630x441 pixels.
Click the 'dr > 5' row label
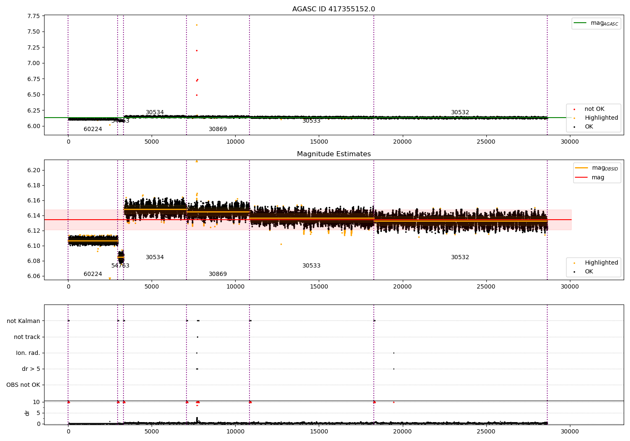coord(31,369)
